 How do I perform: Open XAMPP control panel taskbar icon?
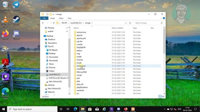click(133, 109)
